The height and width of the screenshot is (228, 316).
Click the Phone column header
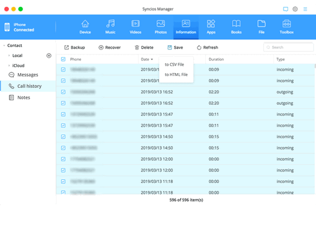click(x=75, y=59)
